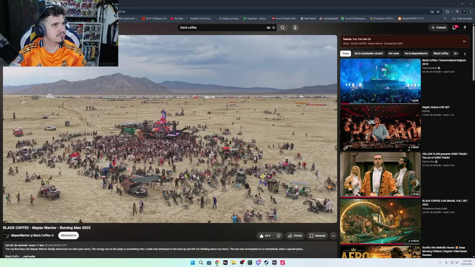Open the Chrome three-dot menu
This screenshot has height=267, width=475.
pos(471,11)
